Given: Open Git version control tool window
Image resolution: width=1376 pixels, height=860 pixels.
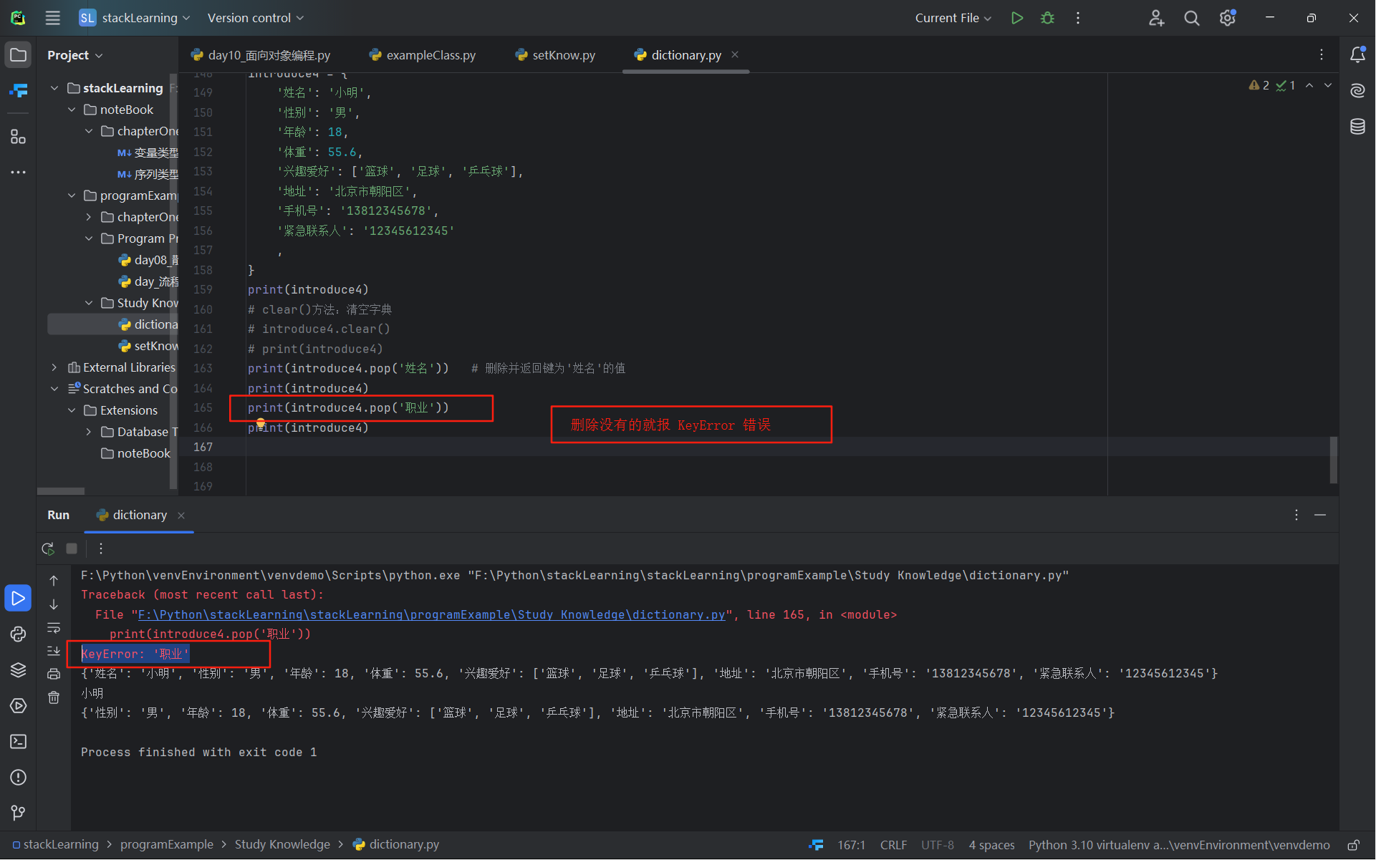Looking at the screenshot, I should 18,813.
